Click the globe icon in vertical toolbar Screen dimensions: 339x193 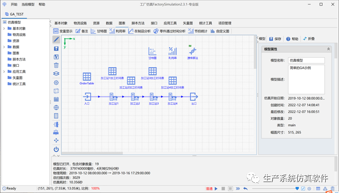pos(56,107)
